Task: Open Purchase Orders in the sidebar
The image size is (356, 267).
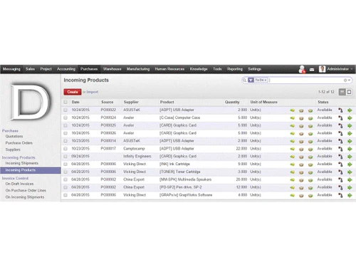Action: point(19,143)
